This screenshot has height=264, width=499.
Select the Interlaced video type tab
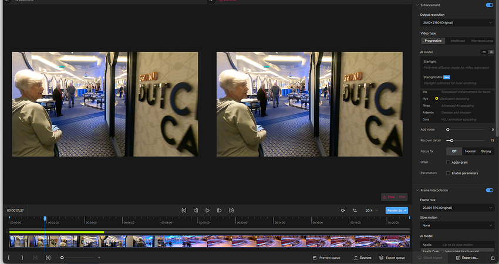457,40
